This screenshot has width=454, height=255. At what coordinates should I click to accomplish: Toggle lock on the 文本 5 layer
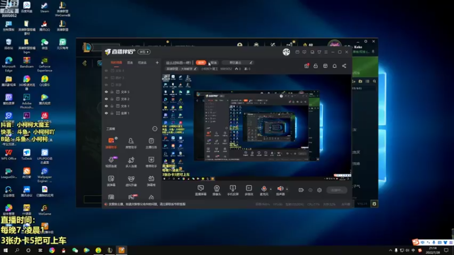(112, 92)
